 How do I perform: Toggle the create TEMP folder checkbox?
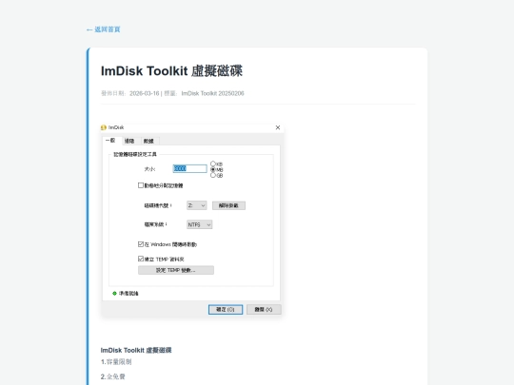[x=141, y=259]
